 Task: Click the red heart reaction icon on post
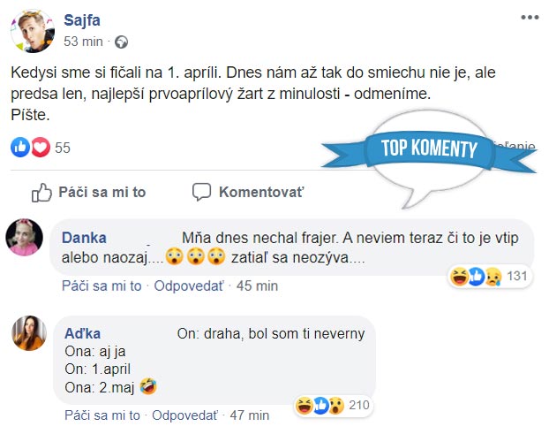(x=40, y=148)
